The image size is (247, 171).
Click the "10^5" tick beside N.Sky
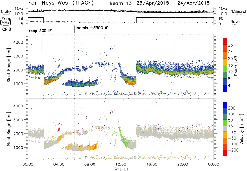(x=19, y=9)
